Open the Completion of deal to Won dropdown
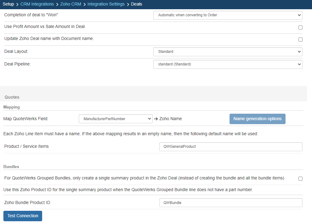312x224 pixels. point(227,15)
